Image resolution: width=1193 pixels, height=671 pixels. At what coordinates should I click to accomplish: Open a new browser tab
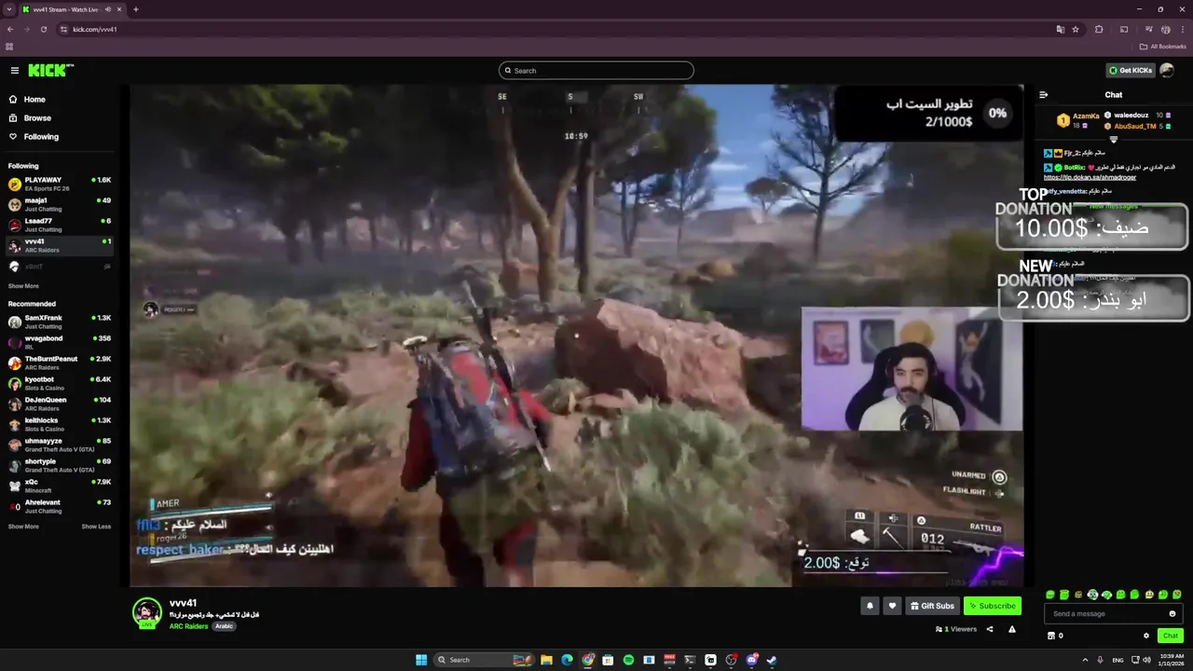click(x=135, y=9)
